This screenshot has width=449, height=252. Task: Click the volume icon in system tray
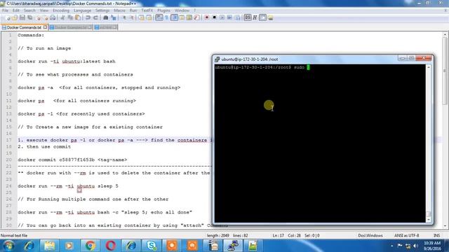coord(415,246)
